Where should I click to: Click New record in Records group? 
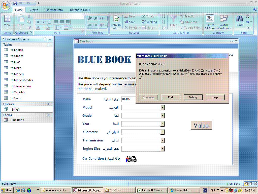point(130,16)
